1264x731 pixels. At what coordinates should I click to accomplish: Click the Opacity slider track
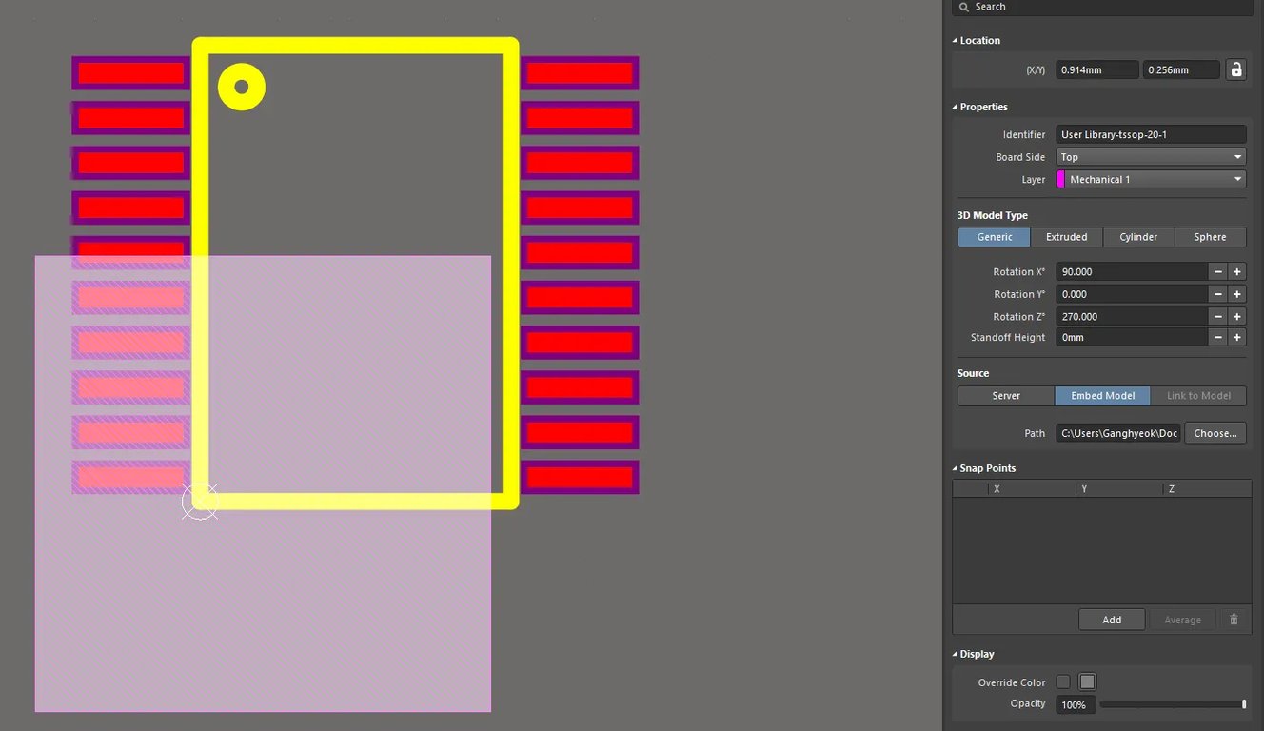pyautogui.click(x=1173, y=704)
